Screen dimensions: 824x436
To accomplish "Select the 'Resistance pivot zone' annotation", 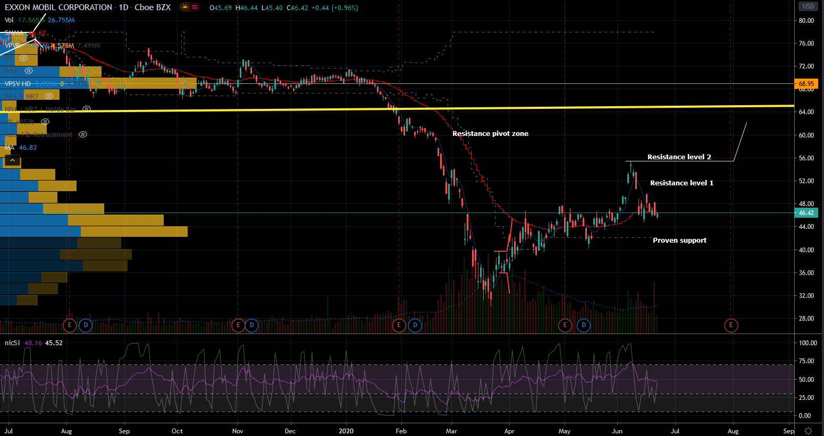I will coord(490,134).
